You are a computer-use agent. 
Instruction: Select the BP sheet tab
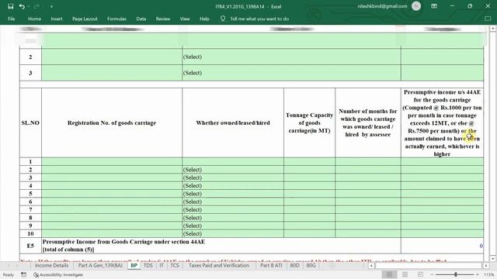coord(134,265)
